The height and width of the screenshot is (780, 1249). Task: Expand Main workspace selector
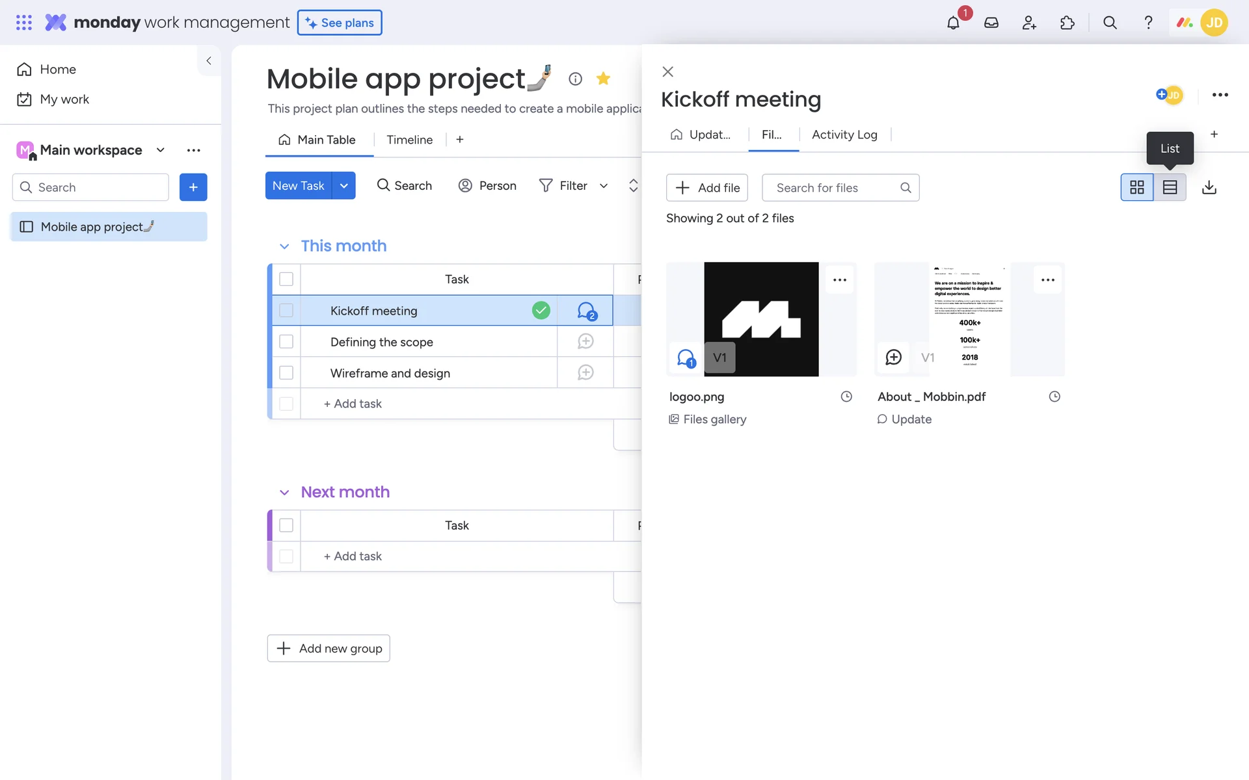(x=161, y=150)
